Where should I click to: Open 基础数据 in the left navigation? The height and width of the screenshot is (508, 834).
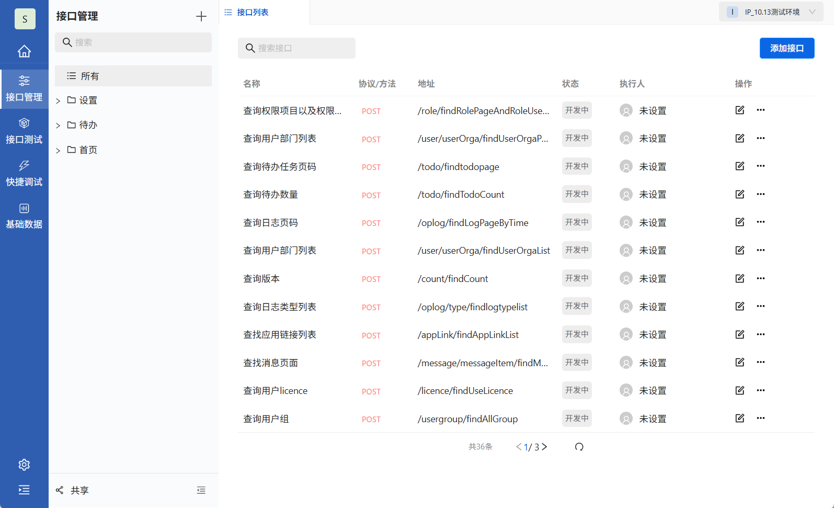(x=24, y=216)
